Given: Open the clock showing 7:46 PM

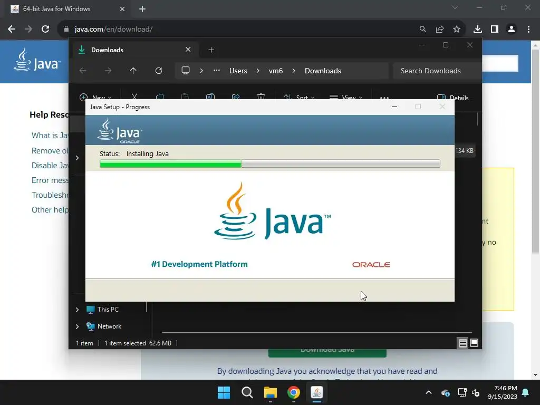Looking at the screenshot, I should (x=503, y=392).
